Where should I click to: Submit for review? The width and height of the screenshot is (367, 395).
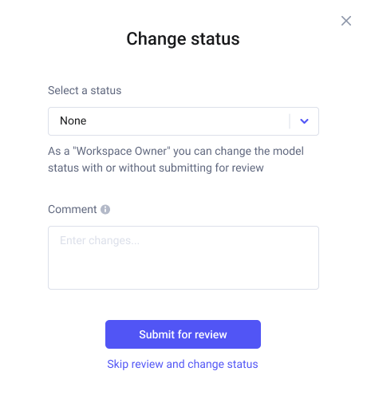tap(183, 334)
